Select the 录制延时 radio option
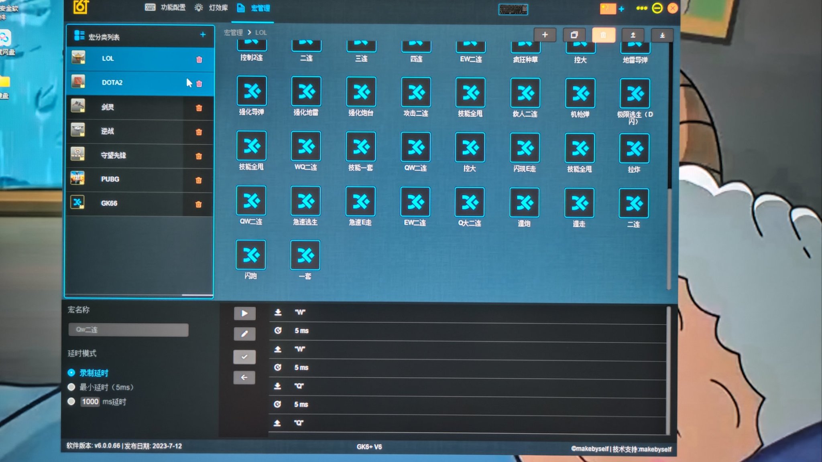 coord(71,373)
